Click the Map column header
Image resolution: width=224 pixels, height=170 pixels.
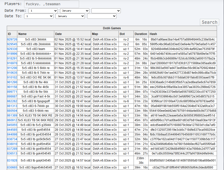(105, 34)
